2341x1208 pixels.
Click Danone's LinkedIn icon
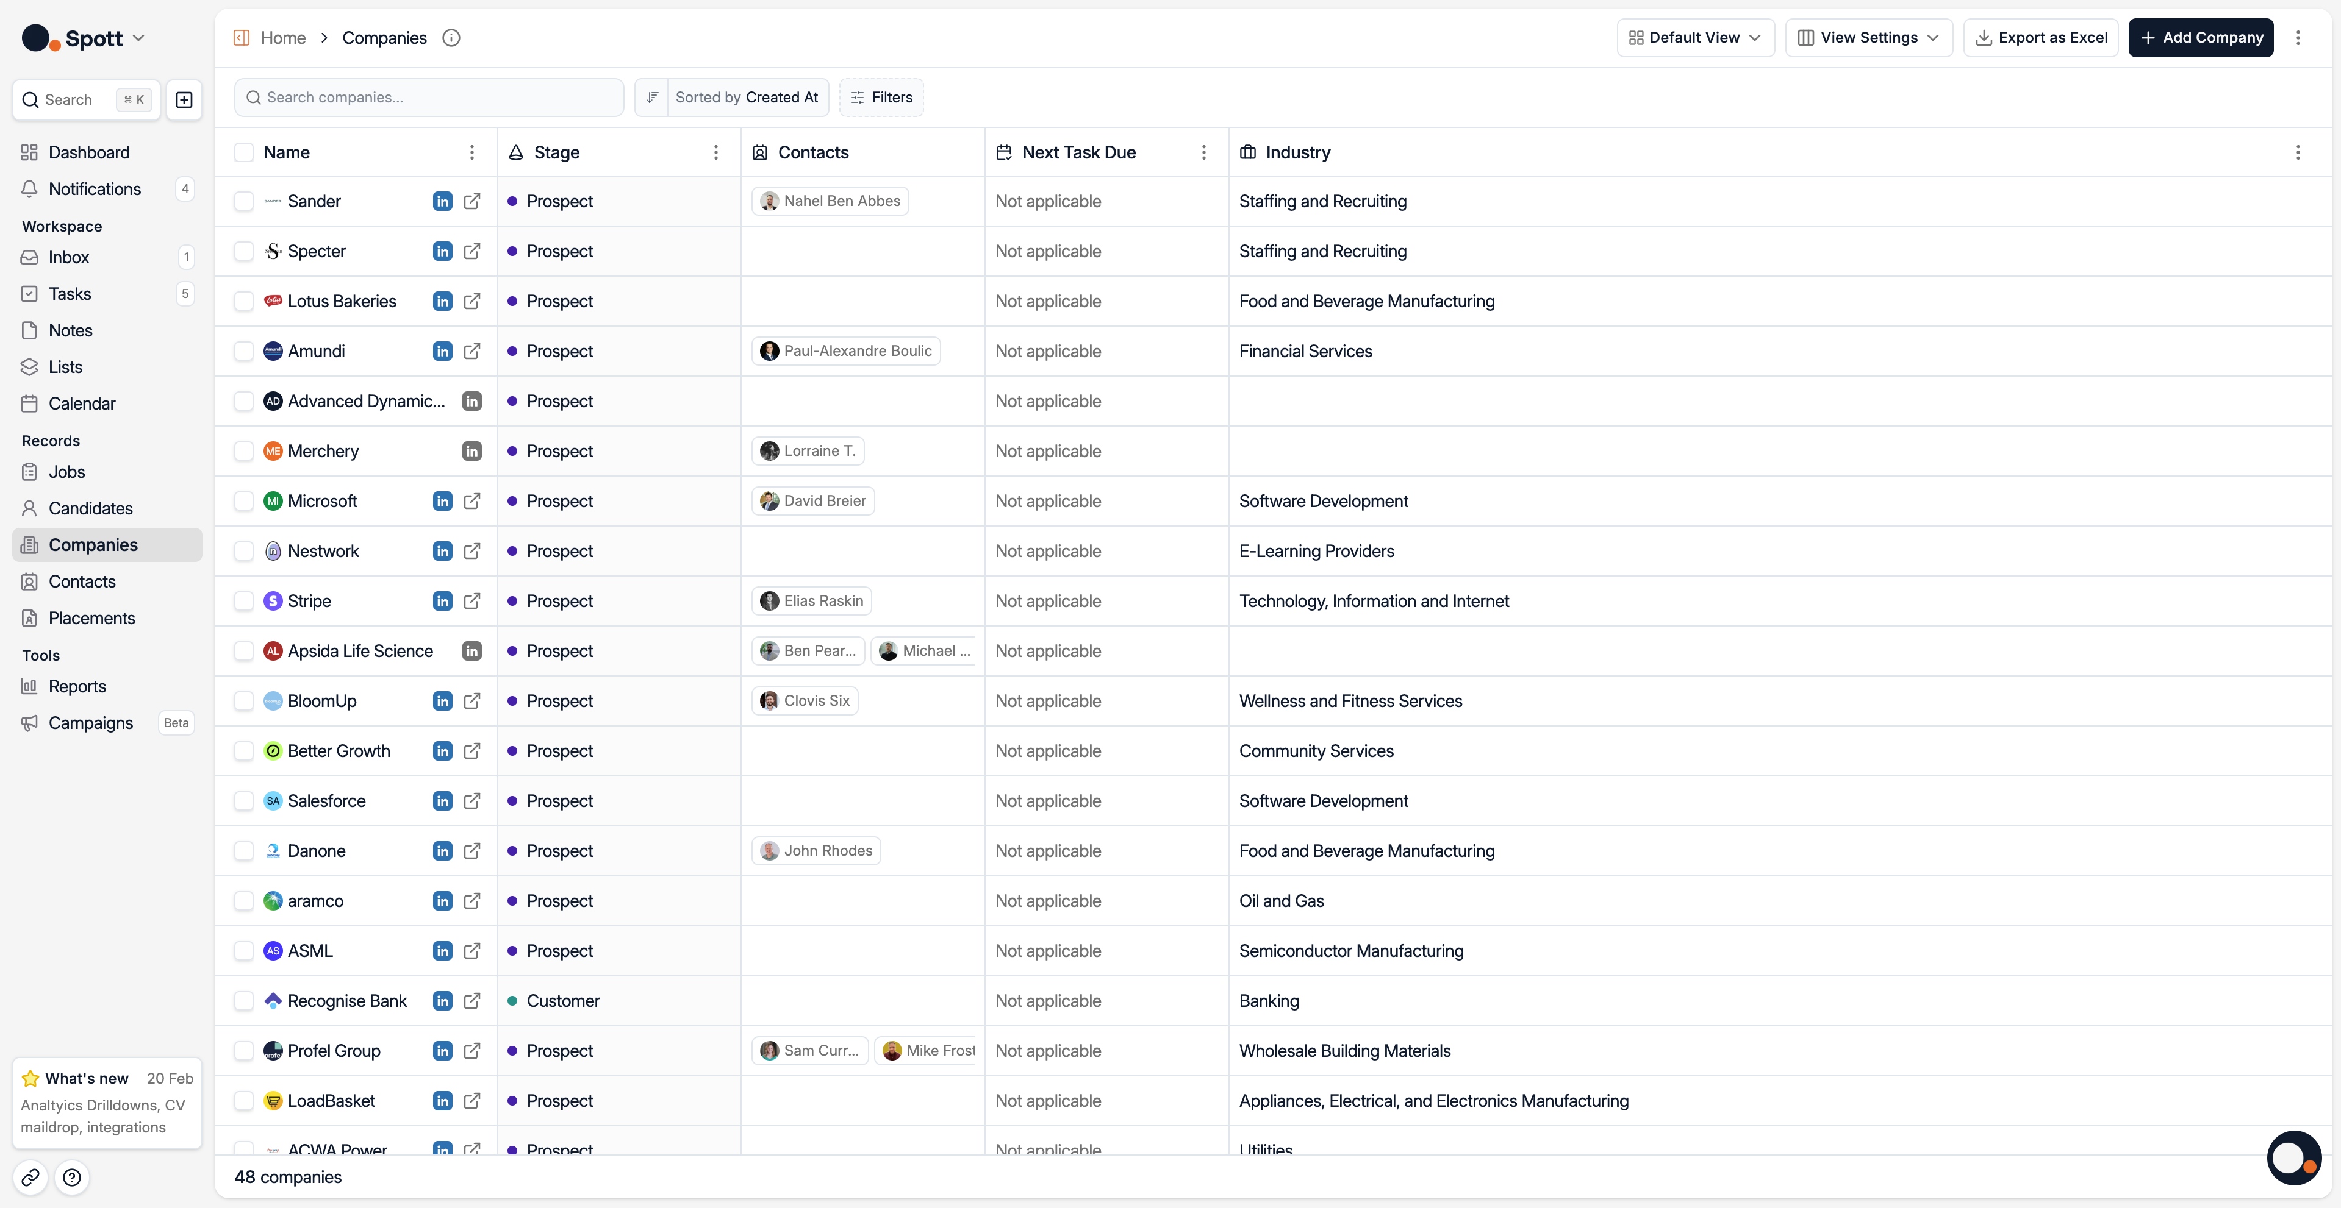click(x=443, y=851)
